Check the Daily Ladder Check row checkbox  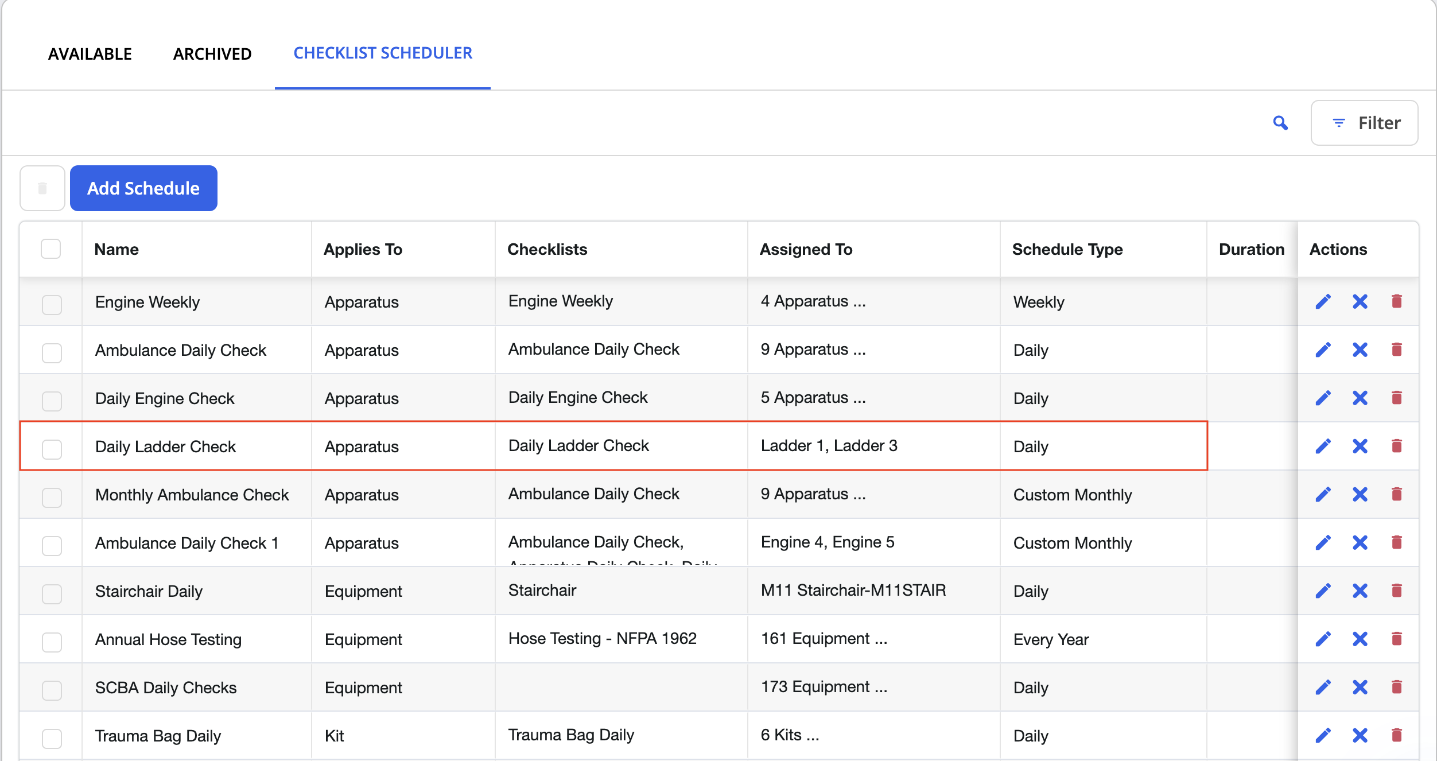[x=52, y=449]
